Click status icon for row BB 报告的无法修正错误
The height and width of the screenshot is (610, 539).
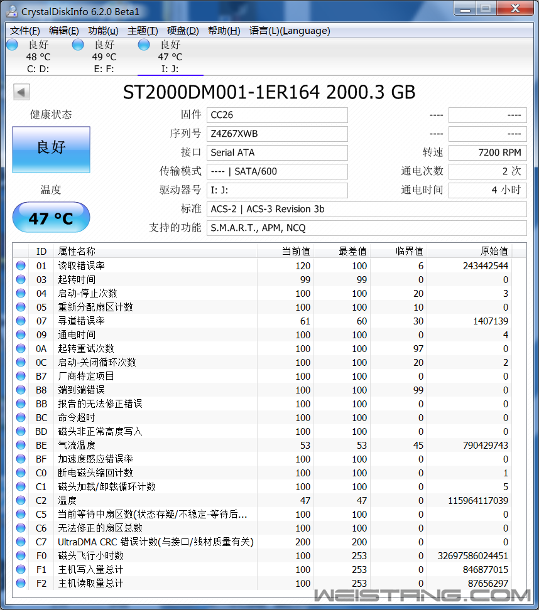point(21,404)
